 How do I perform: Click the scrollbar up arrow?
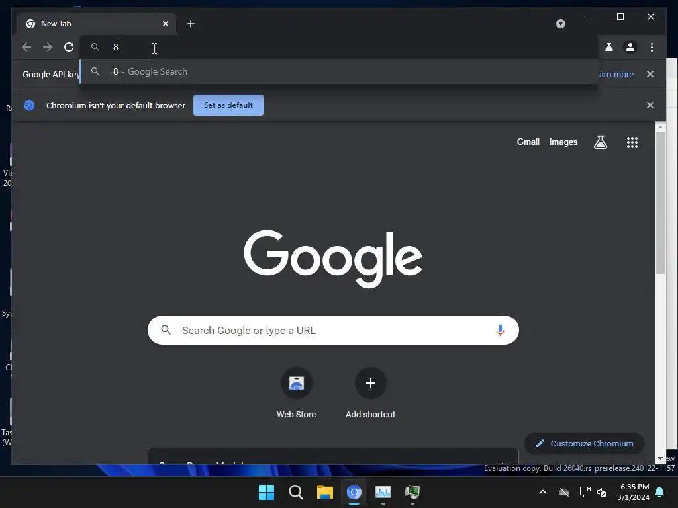coord(660,127)
